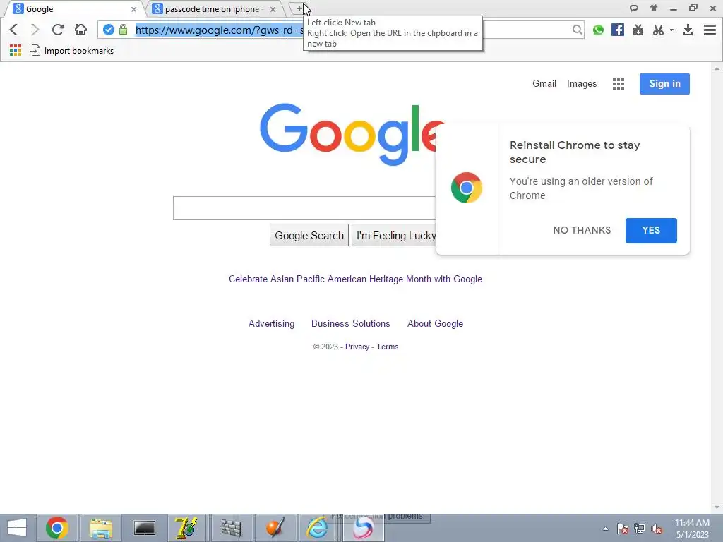The height and width of the screenshot is (542, 723).
Task: Go back with the back arrow
Action: (x=14, y=30)
